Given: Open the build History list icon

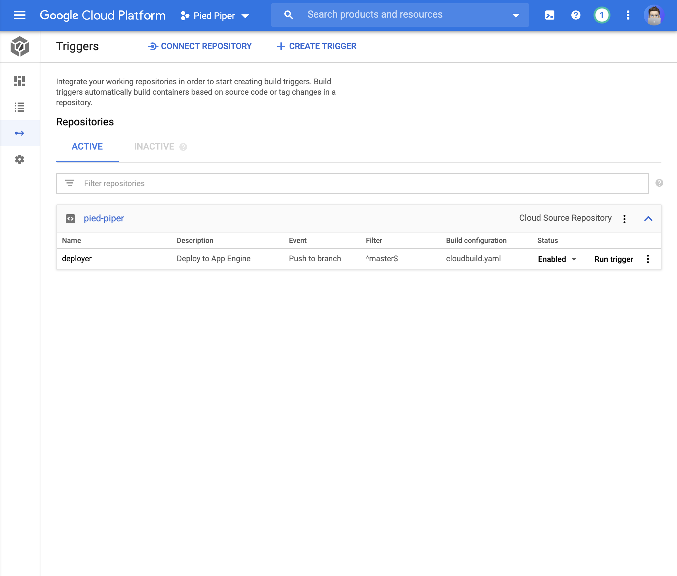Looking at the screenshot, I should pyautogui.click(x=20, y=107).
